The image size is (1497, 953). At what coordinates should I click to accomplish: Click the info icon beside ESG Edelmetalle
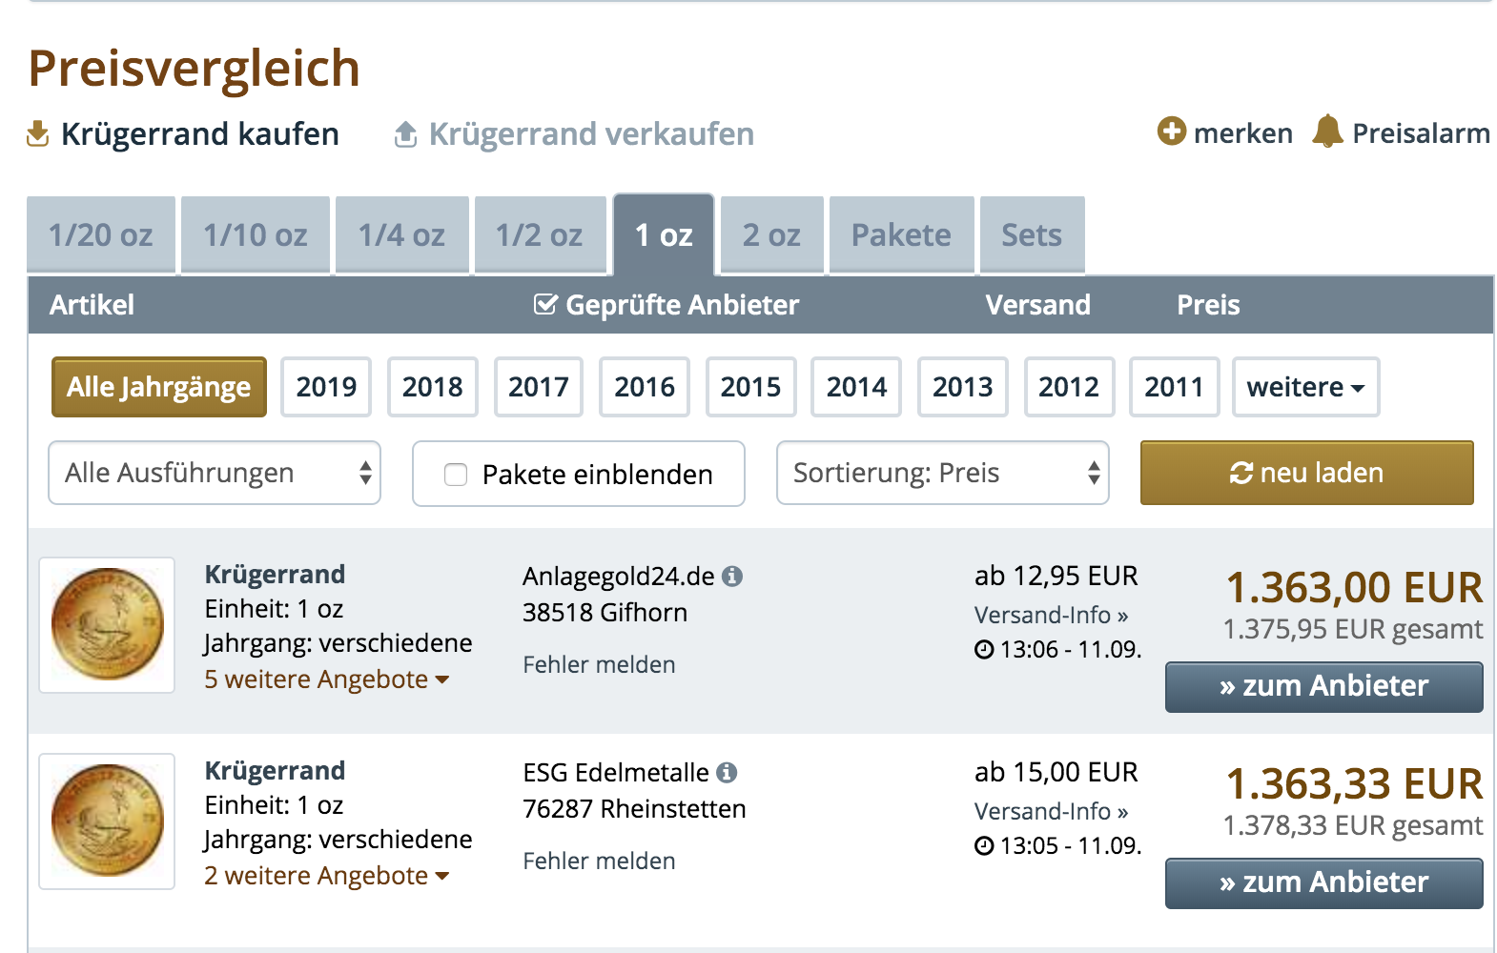(727, 773)
